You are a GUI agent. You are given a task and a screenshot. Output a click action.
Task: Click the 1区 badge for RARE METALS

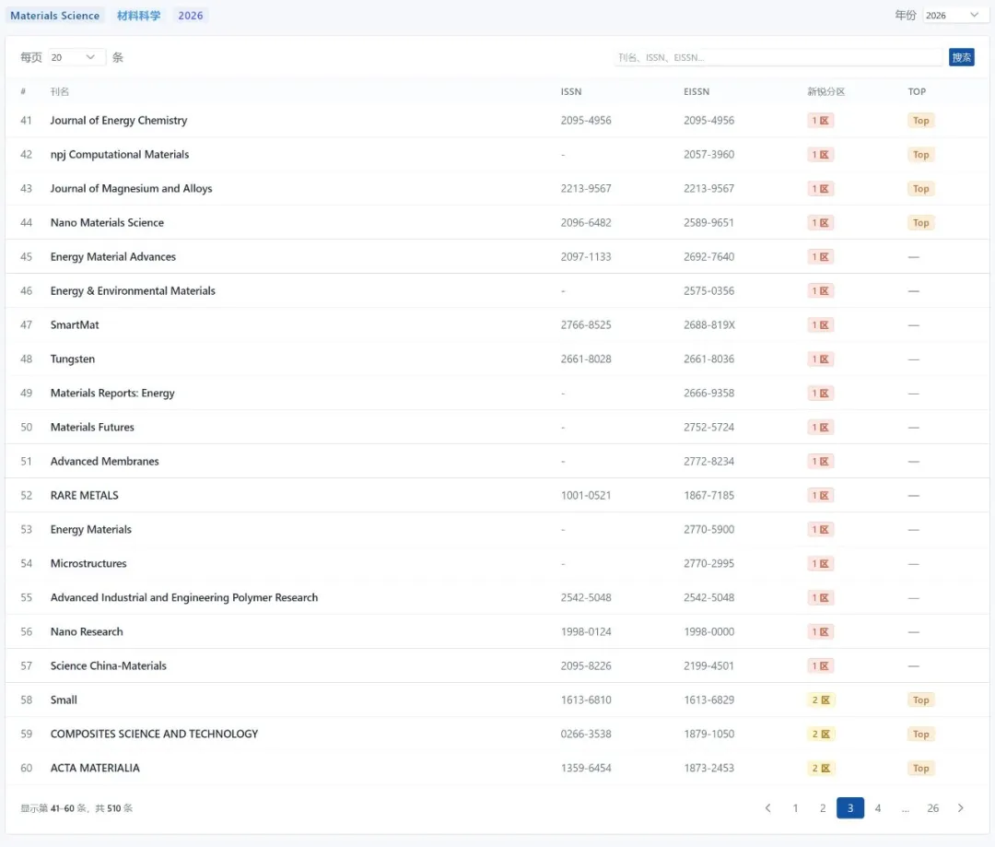point(820,496)
